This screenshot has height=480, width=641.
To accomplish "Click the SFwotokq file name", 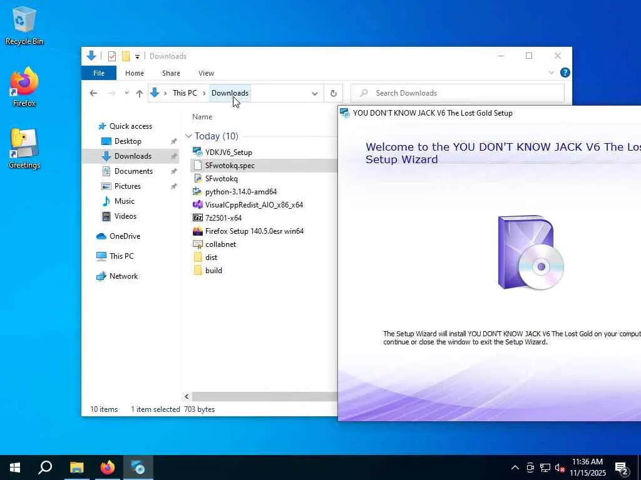I will click(222, 179).
